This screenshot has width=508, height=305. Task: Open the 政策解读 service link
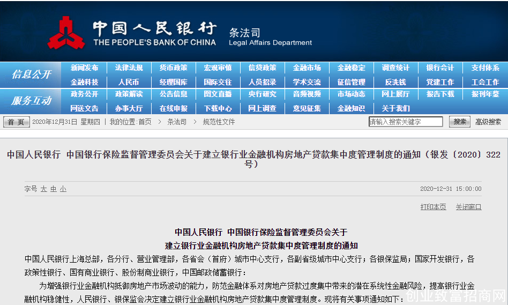[129, 94]
